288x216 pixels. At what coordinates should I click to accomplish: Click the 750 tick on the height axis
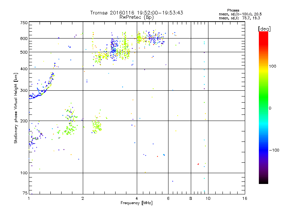pyautogui.click(x=24, y=23)
